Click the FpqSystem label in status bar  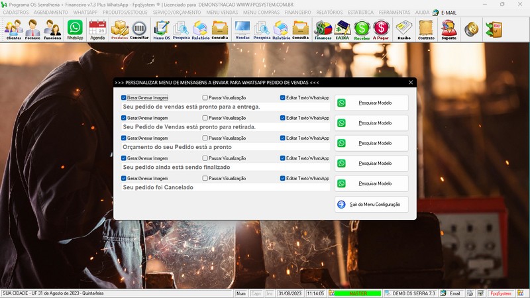501,293
